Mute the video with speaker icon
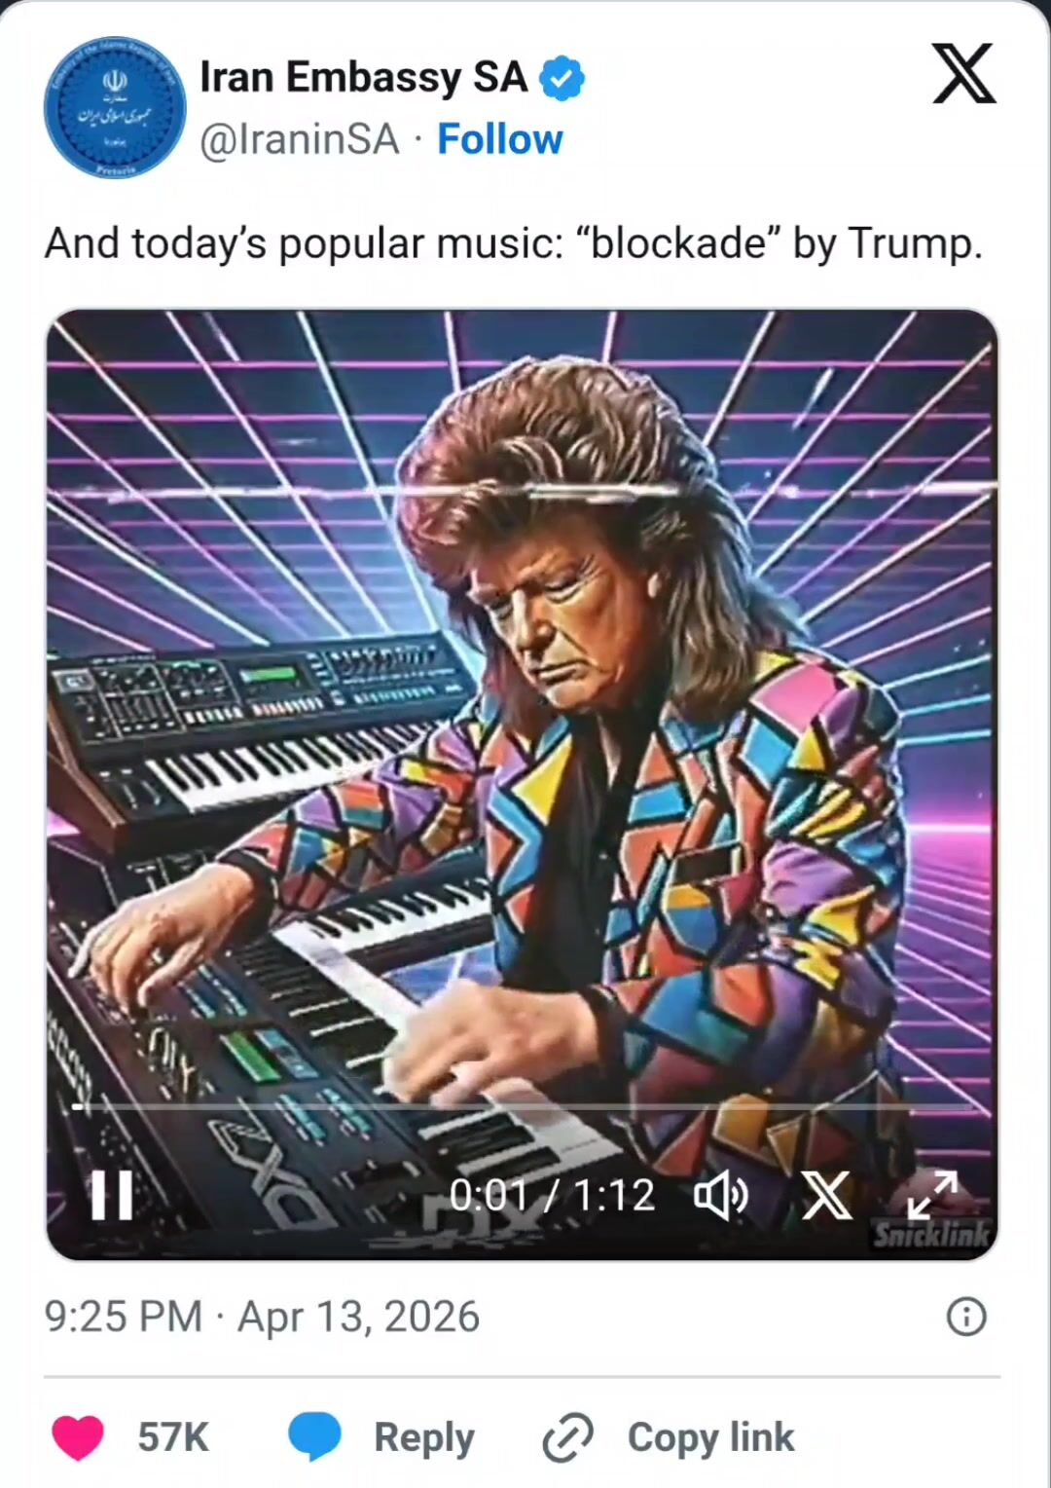The height and width of the screenshot is (1488, 1051). [x=720, y=1195]
